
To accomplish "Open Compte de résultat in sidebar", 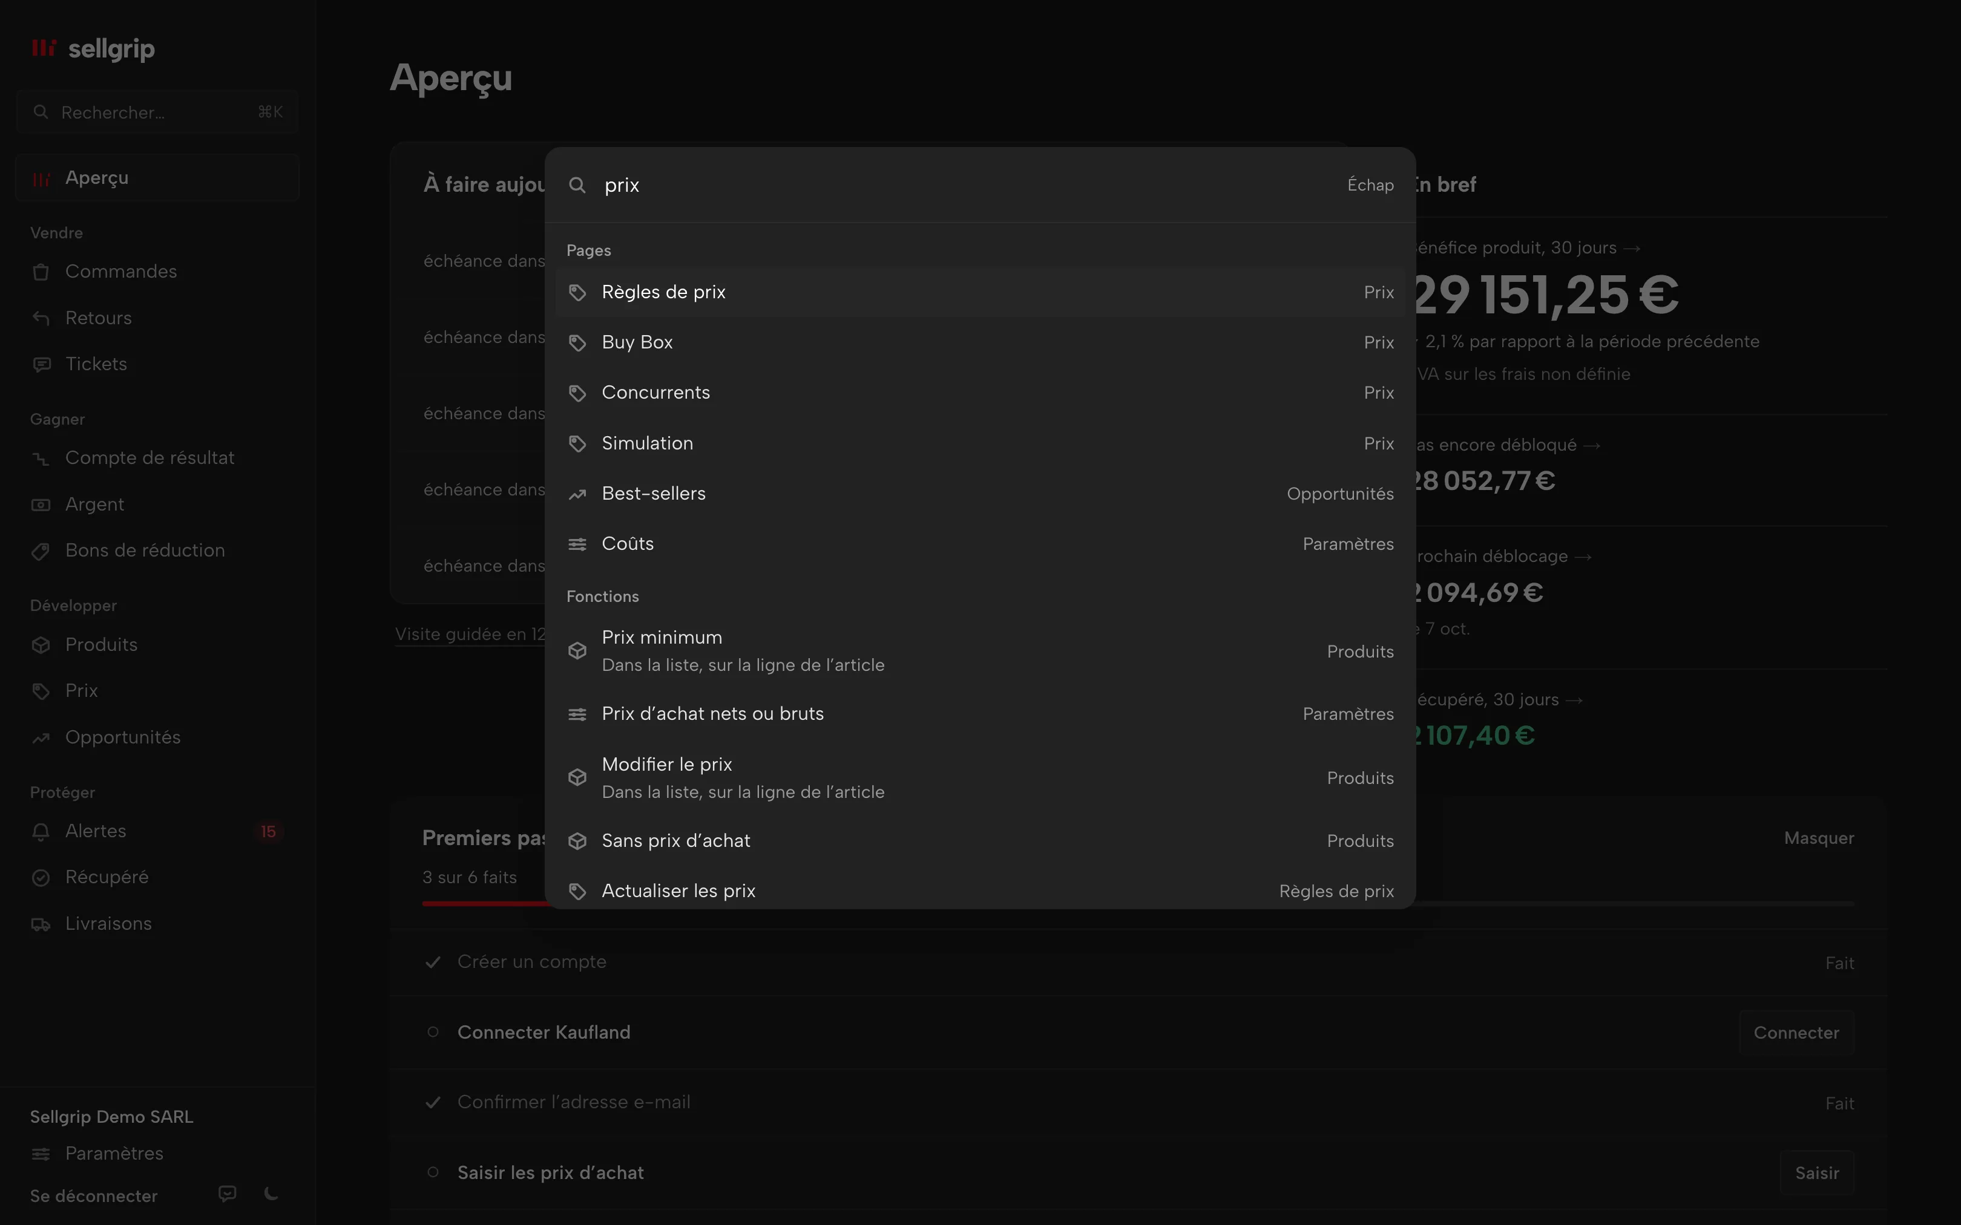I will click(x=157, y=458).
